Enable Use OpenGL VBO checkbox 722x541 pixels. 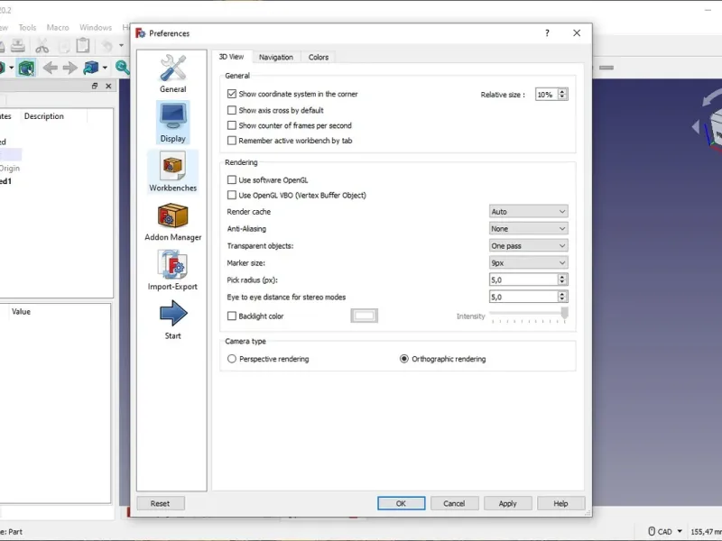click(x=232, y=195)
